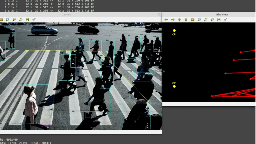256x144 pixels.
Task: Fit image to Bird view window
Action: (x=199, y=20)
